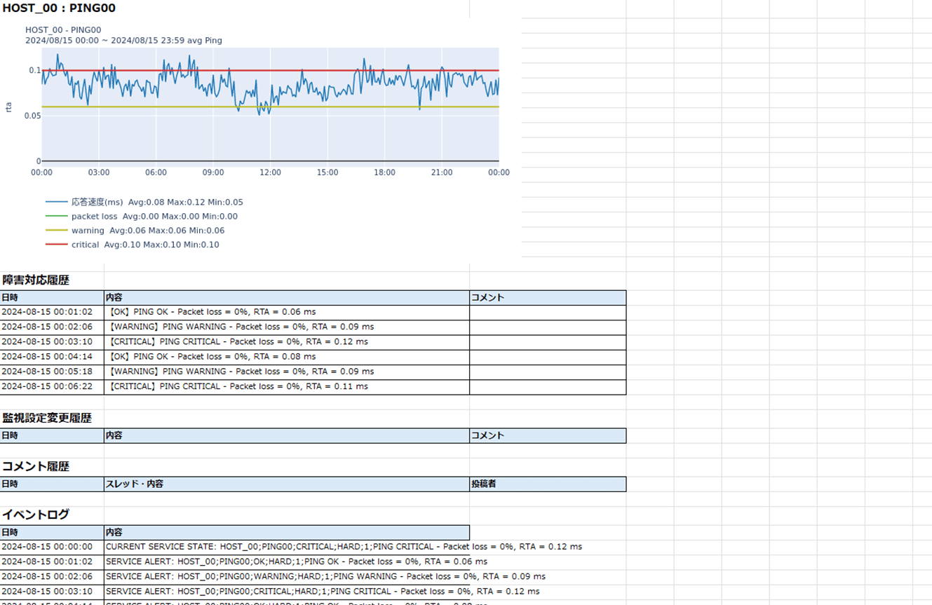Select 2024-08-15 00:01:02 in the 障害対応履歴 table
932x605 pixels.
coord(52,313)
